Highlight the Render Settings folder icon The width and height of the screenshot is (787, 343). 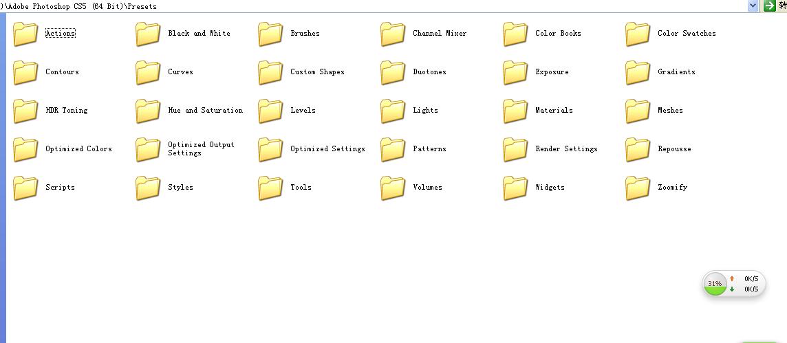(515, 150)
